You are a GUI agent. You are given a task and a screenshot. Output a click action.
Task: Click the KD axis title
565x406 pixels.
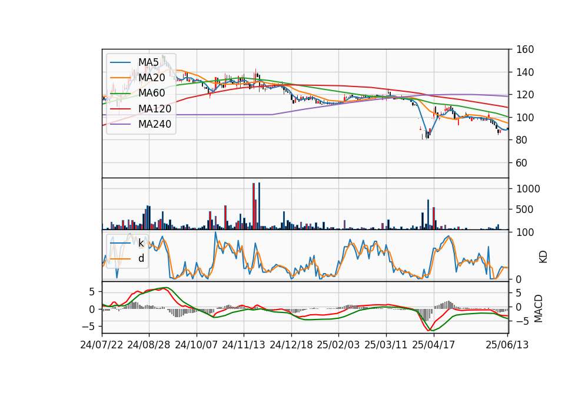point(543,257)
